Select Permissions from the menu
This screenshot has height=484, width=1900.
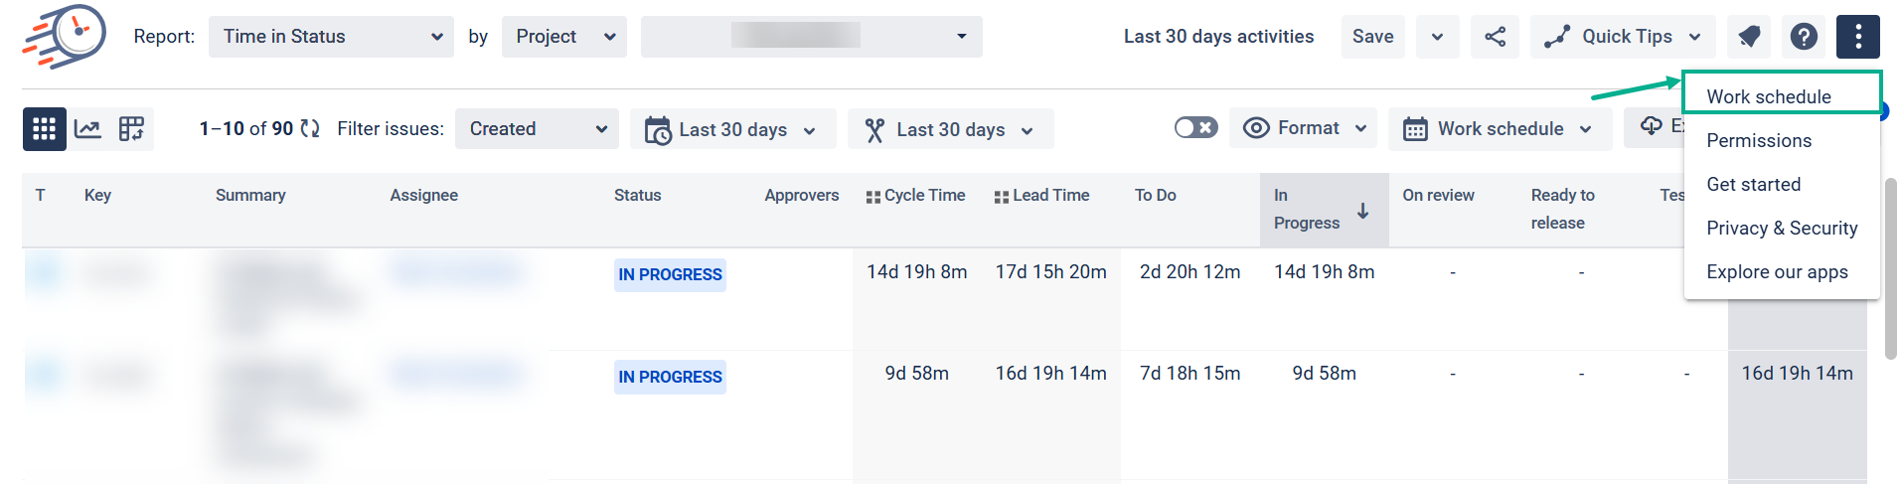(1758, 141)
